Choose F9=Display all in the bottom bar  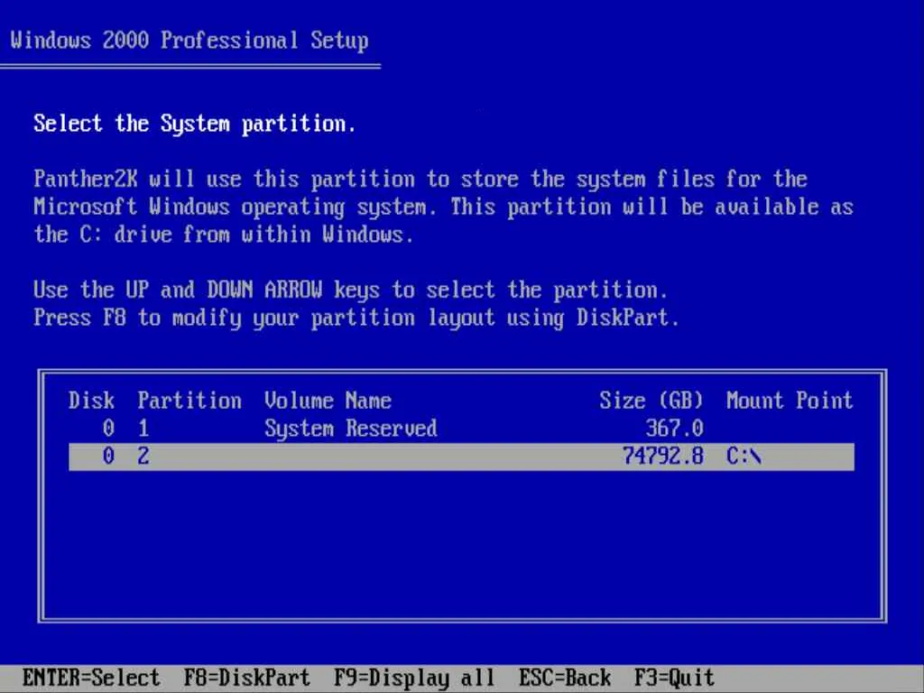(414, 678)
